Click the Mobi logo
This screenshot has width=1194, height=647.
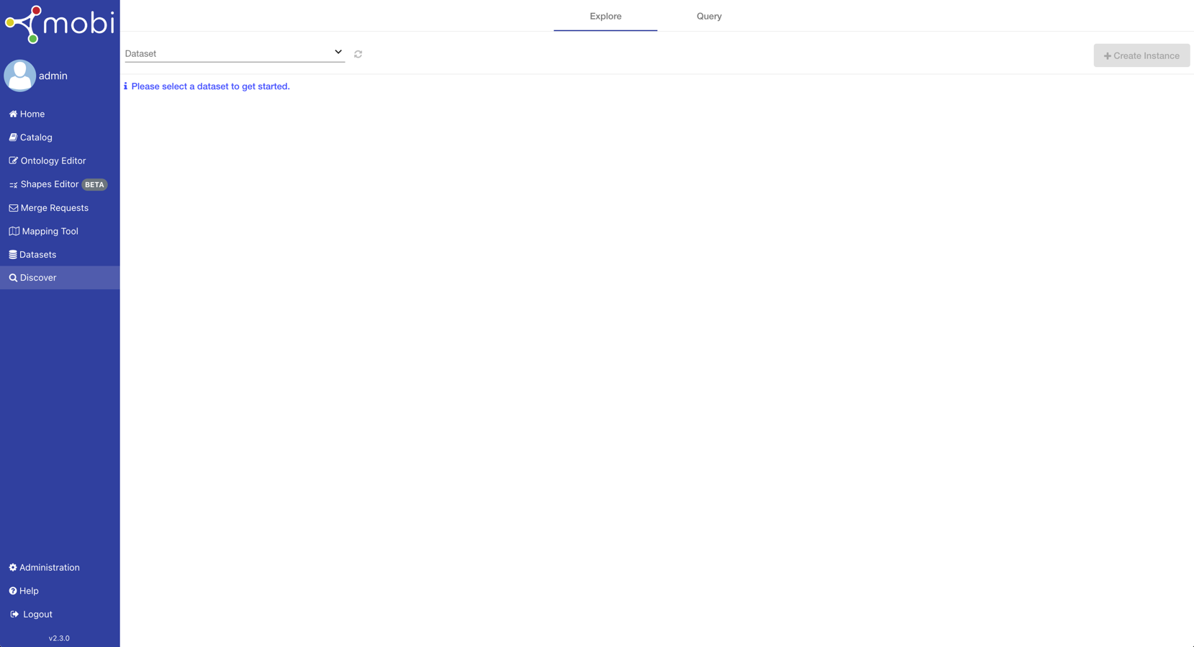pyautogui.click(x=60, y=24)
